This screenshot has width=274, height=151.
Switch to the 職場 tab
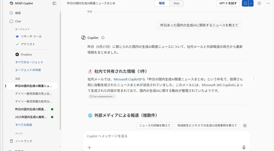[162, 3]
